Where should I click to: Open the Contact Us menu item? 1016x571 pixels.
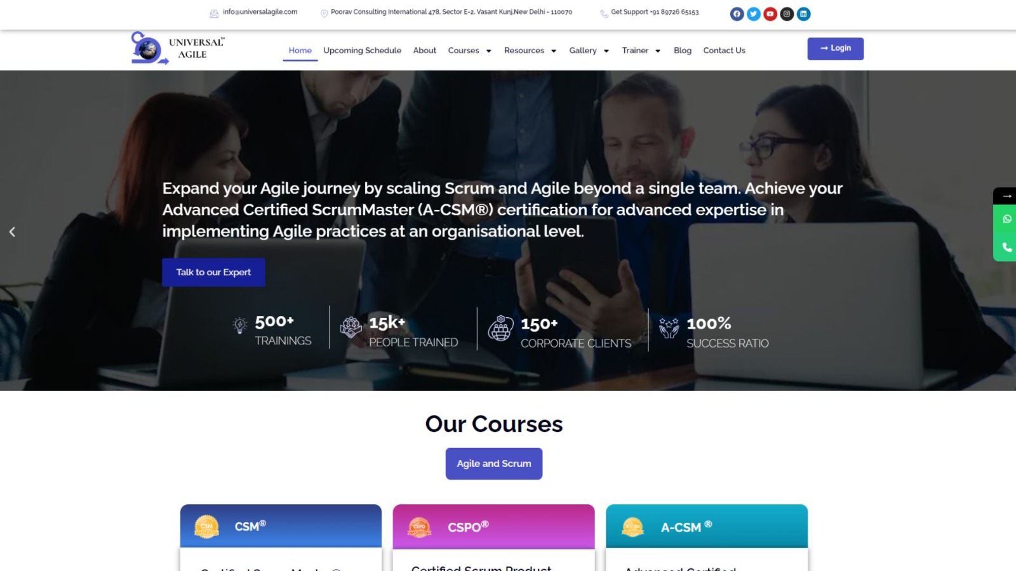[x=724, y=51]
